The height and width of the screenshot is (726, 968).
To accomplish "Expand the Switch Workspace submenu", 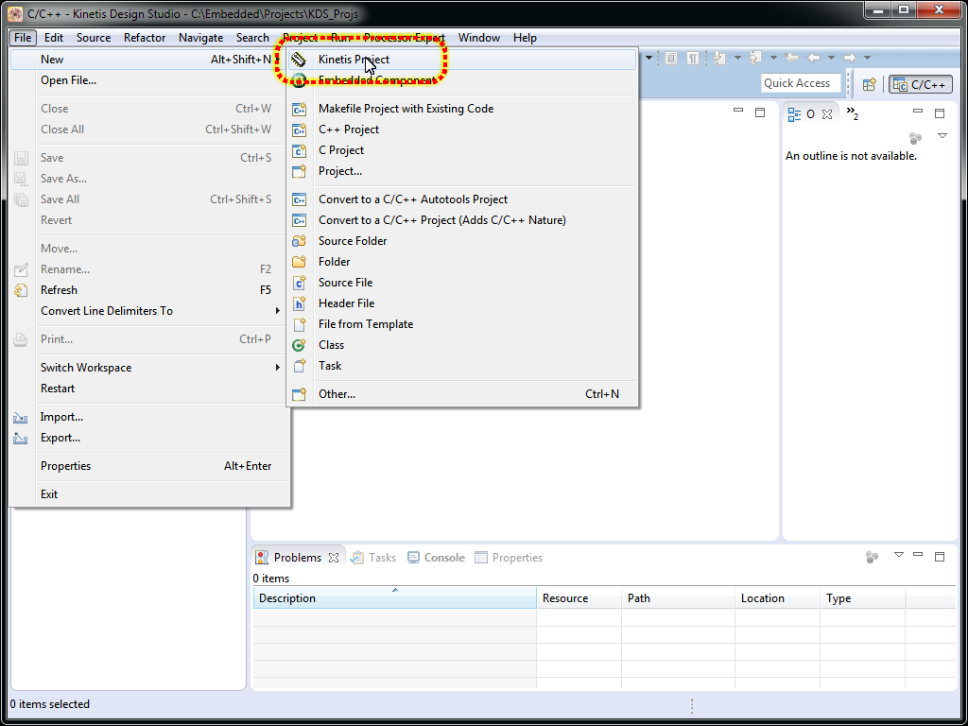I will point(150,368).
